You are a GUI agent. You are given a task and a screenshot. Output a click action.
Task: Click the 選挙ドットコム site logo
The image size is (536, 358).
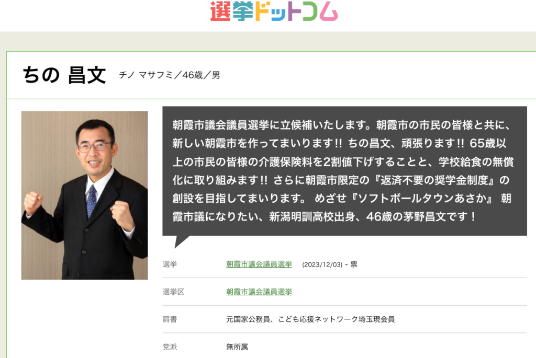pos(274,11)
